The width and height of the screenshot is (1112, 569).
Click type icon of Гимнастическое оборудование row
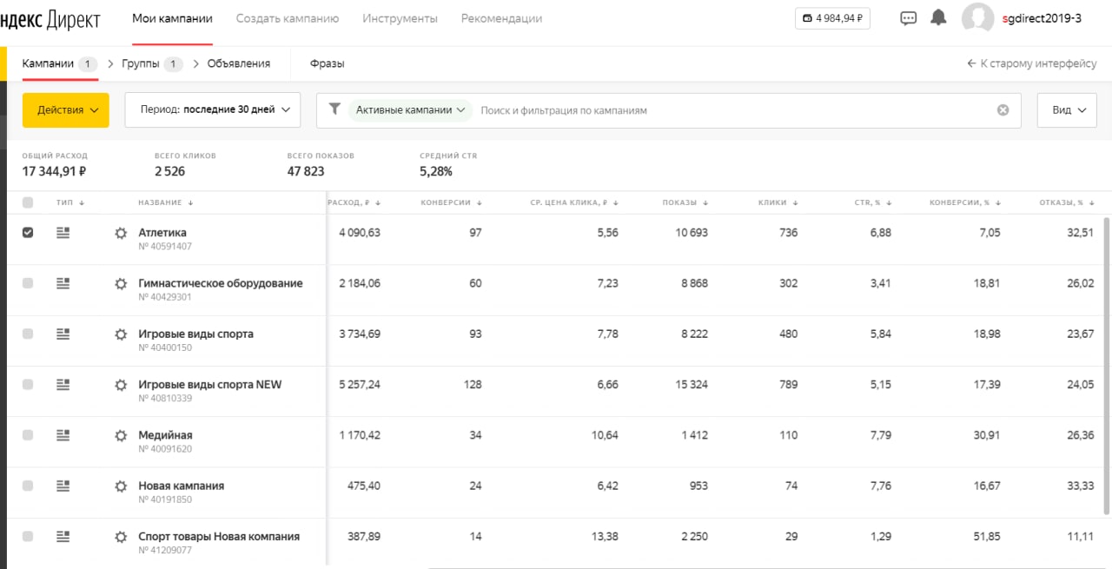(63, 283)
